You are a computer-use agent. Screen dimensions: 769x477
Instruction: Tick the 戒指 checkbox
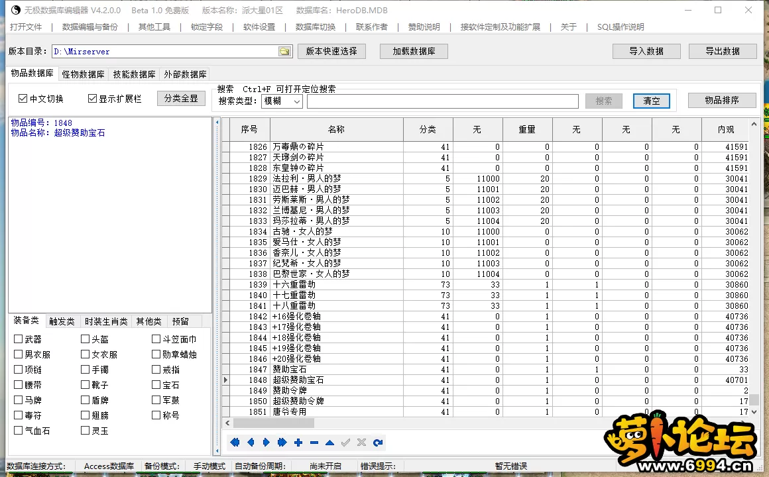click(x=156, y=369)
